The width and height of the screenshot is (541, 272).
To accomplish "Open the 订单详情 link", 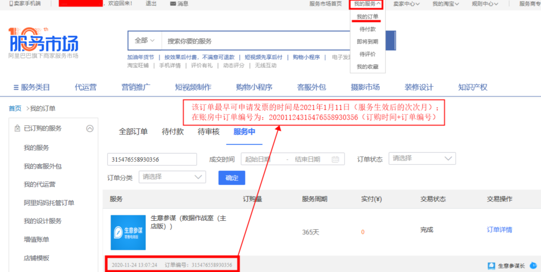I will [x=499, y=230].
